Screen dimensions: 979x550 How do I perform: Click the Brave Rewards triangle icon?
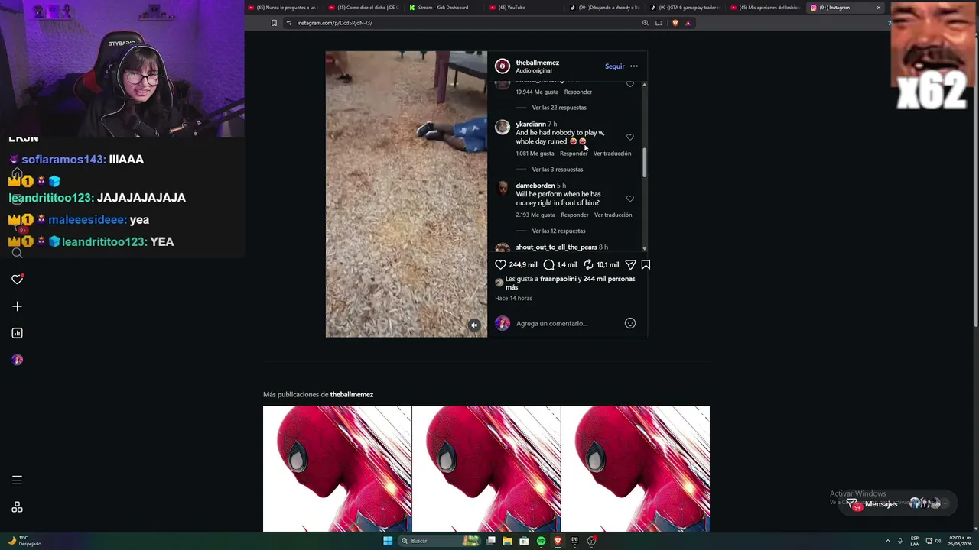click(688, 23)
